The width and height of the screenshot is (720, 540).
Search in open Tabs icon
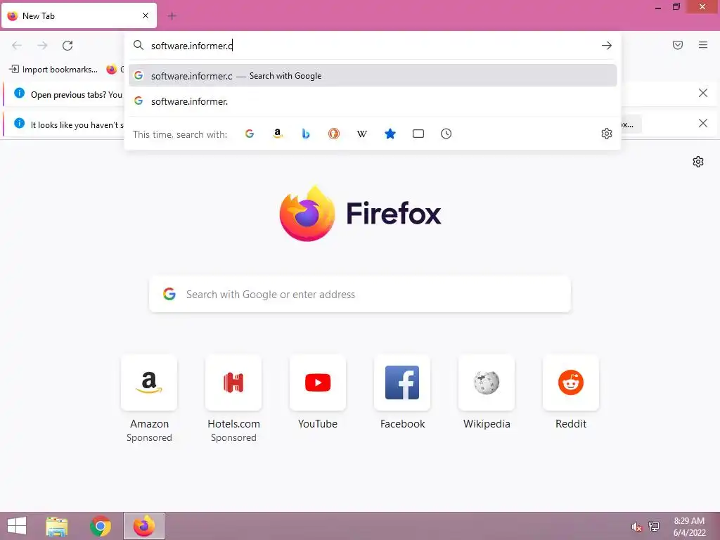click(x=418, y=134)
